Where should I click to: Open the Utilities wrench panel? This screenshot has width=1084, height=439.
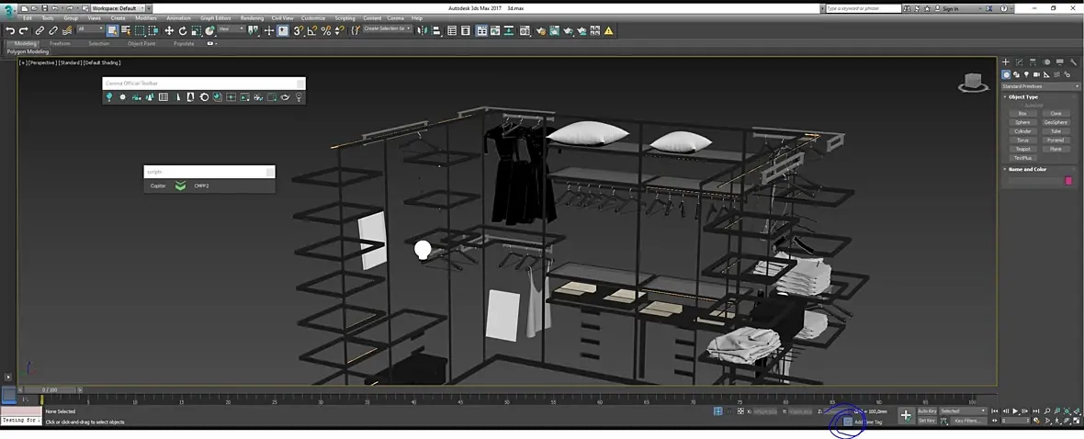1073,62
